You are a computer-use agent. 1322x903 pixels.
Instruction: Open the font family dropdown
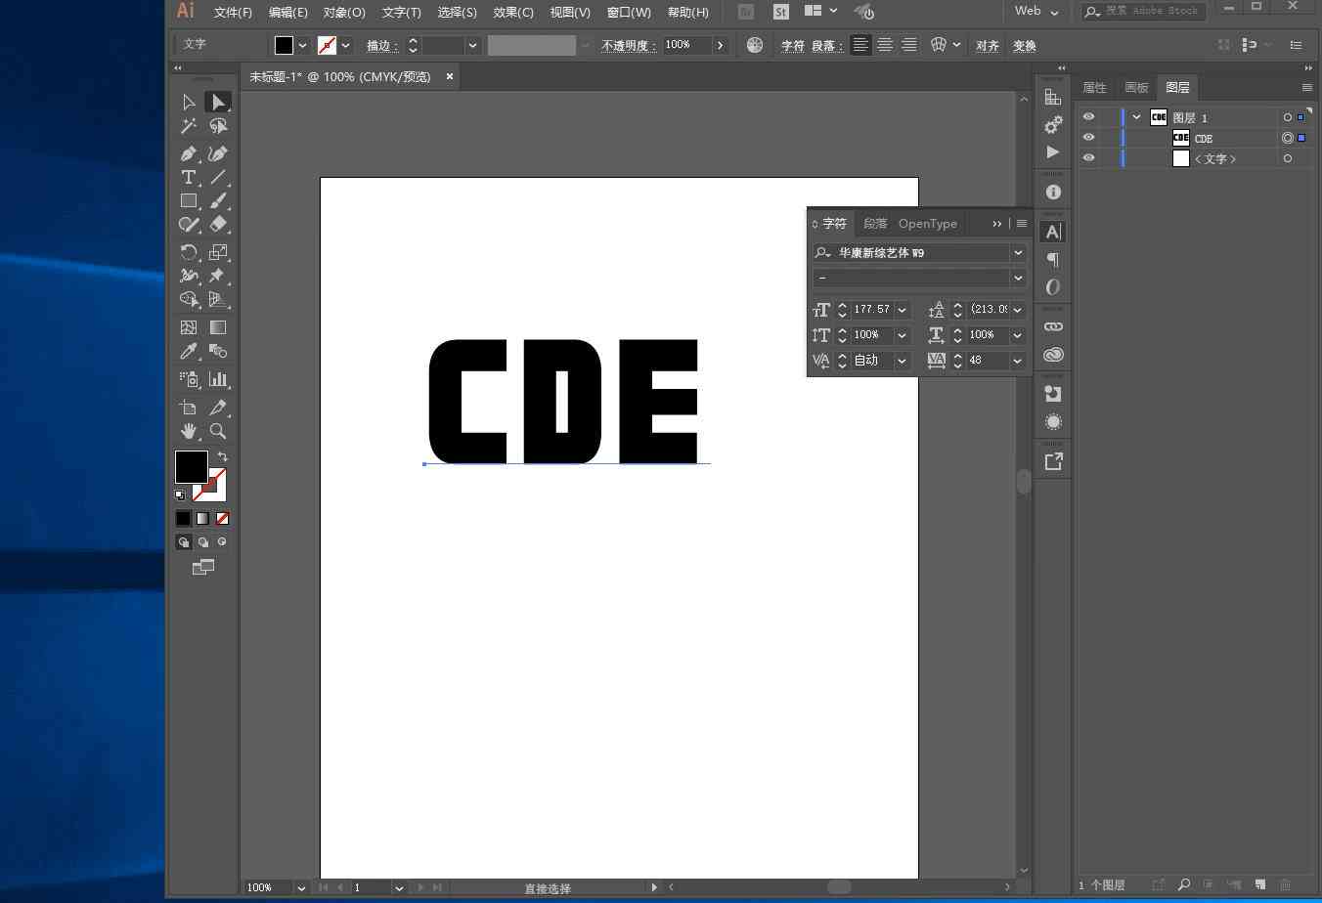tap(1018, 253)
